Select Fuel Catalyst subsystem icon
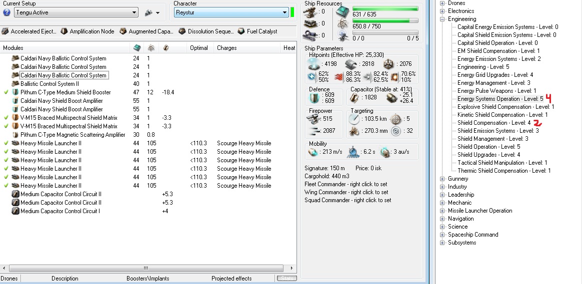Image resolution: width=582 pixels, height=284 pixels. pyautogui.click(x=241, y=31)
